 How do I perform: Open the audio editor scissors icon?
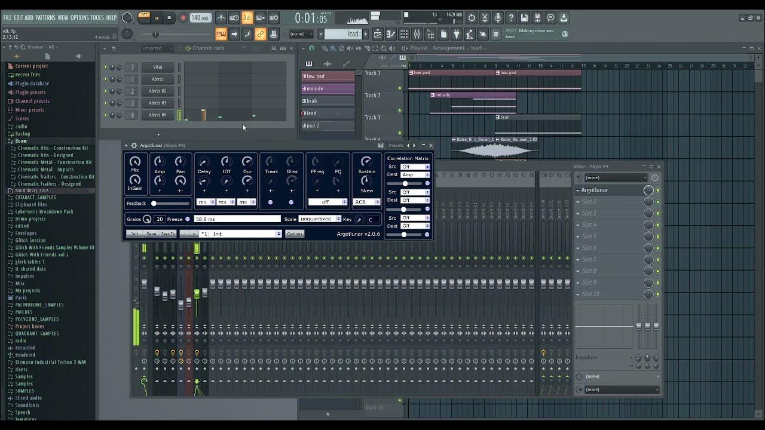[x=485, y=18]
